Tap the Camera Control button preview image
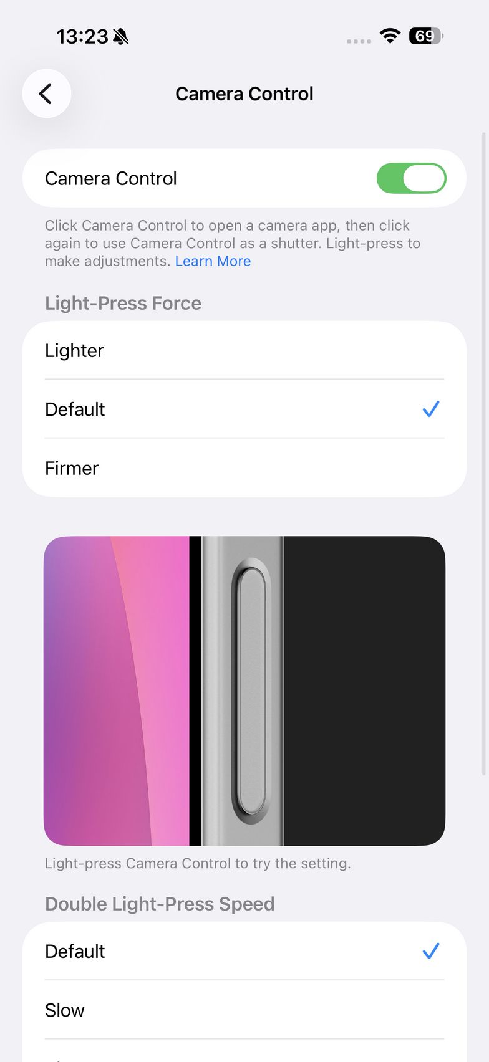The height and width of the screenshot is (1062, 489). [244, 691]
